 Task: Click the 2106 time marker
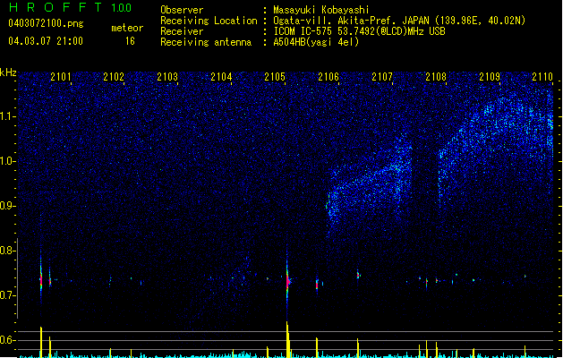coord(328,77)
